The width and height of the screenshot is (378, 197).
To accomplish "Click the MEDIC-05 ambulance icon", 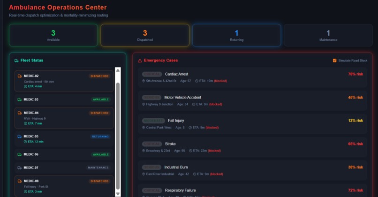I will [x=20, y=136].
